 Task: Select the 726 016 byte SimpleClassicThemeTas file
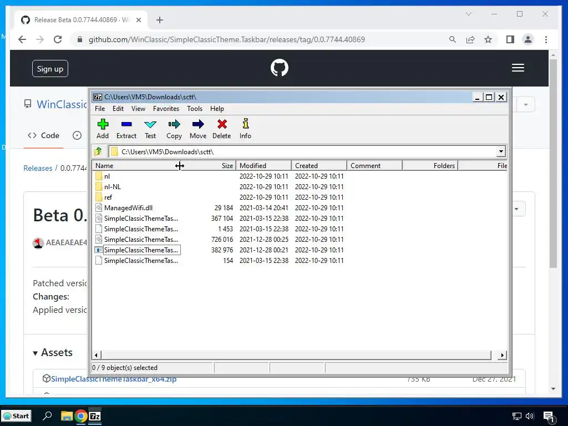click(141, 240)
